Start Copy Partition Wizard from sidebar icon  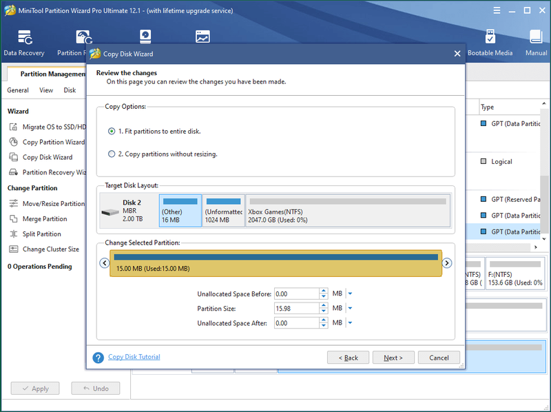(13, 142)
